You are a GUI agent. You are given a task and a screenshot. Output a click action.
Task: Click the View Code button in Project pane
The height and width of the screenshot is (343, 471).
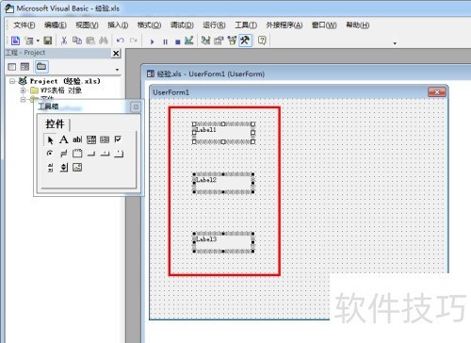12,67
